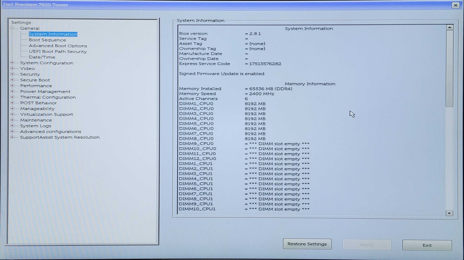Select Boot Sequence in the tree
This screenshot has width=464, height=260.
pos(47,40)
